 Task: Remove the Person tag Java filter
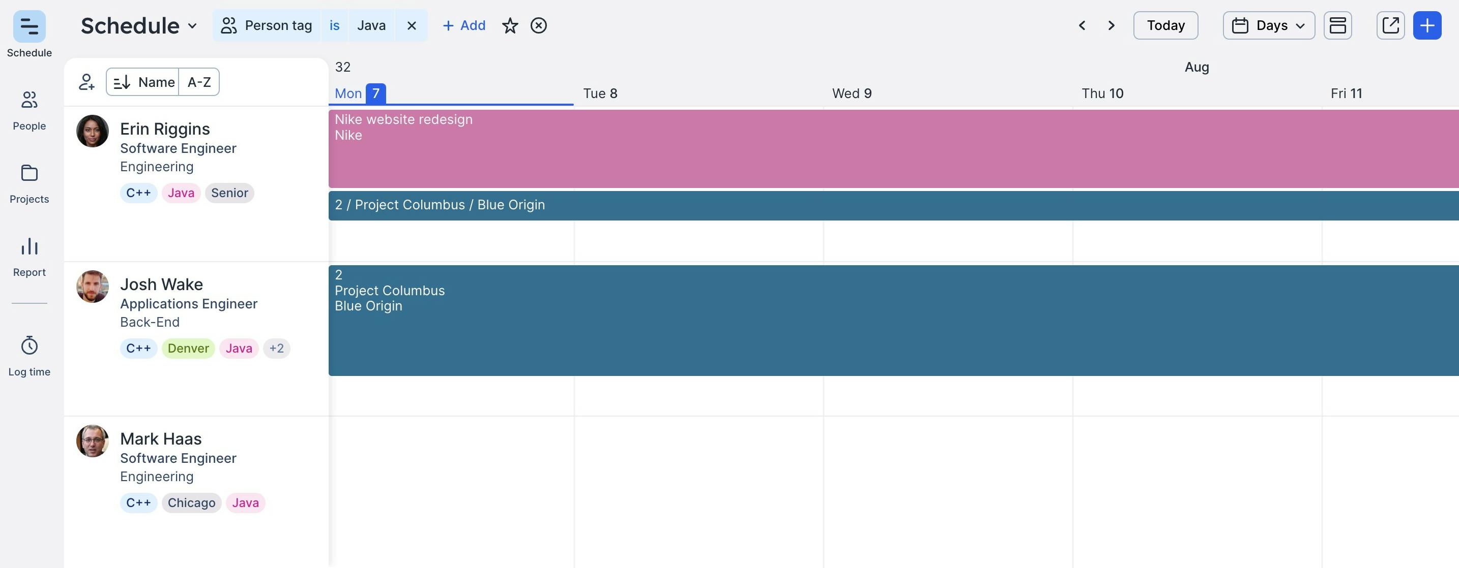(x=412, y=25)
